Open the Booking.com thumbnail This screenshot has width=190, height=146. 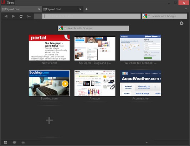49,83
